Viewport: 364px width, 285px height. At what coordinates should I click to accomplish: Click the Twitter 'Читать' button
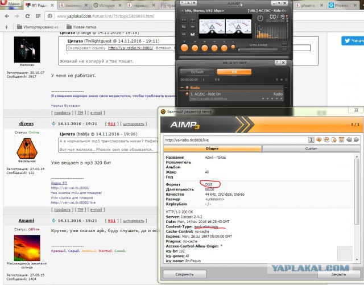click(x=353, y=40)
